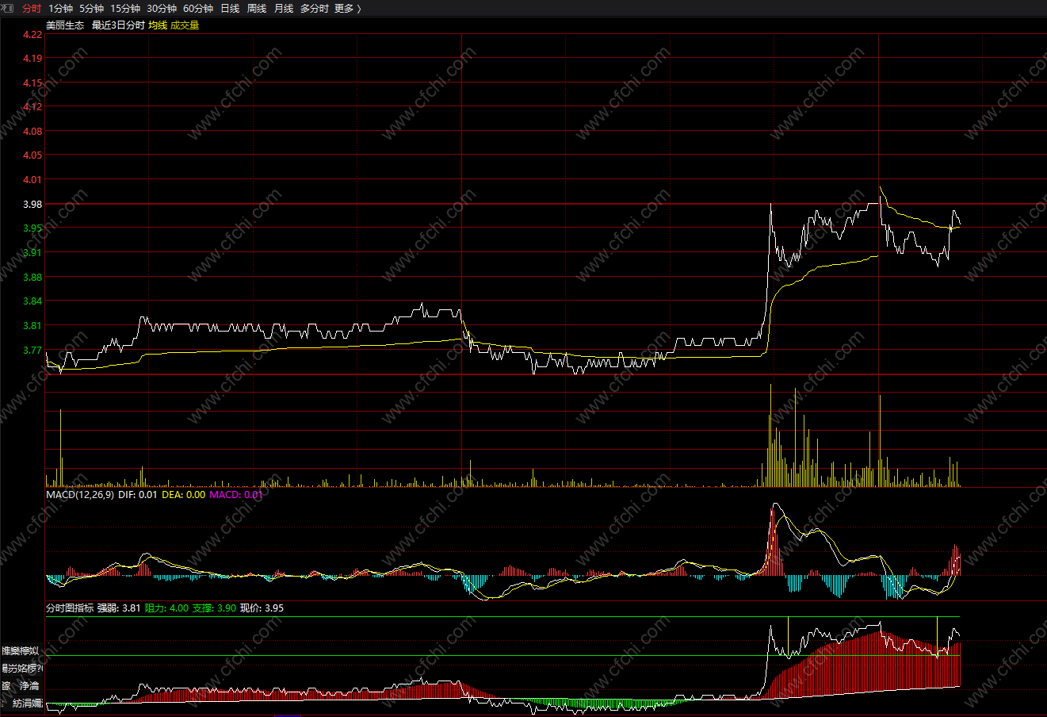Viewport: 1047px width, 717px height.
Task: Click the green 3.91 price axis label
Action: coord(32,253)
